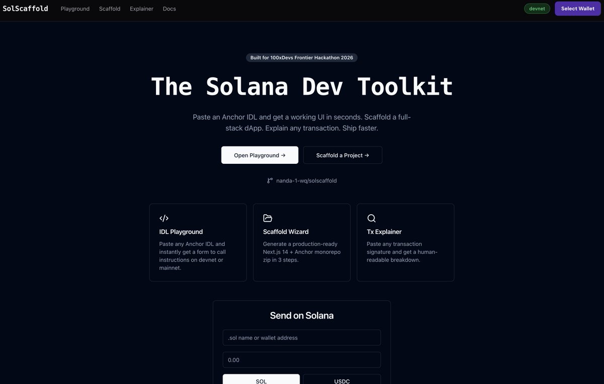
Task: Open the Scaffold nav item
Action: tap(110, 9)
